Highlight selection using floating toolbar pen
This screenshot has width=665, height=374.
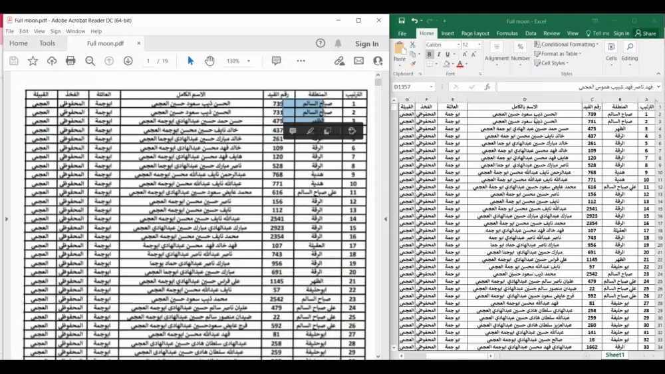[x=310, y=130]
